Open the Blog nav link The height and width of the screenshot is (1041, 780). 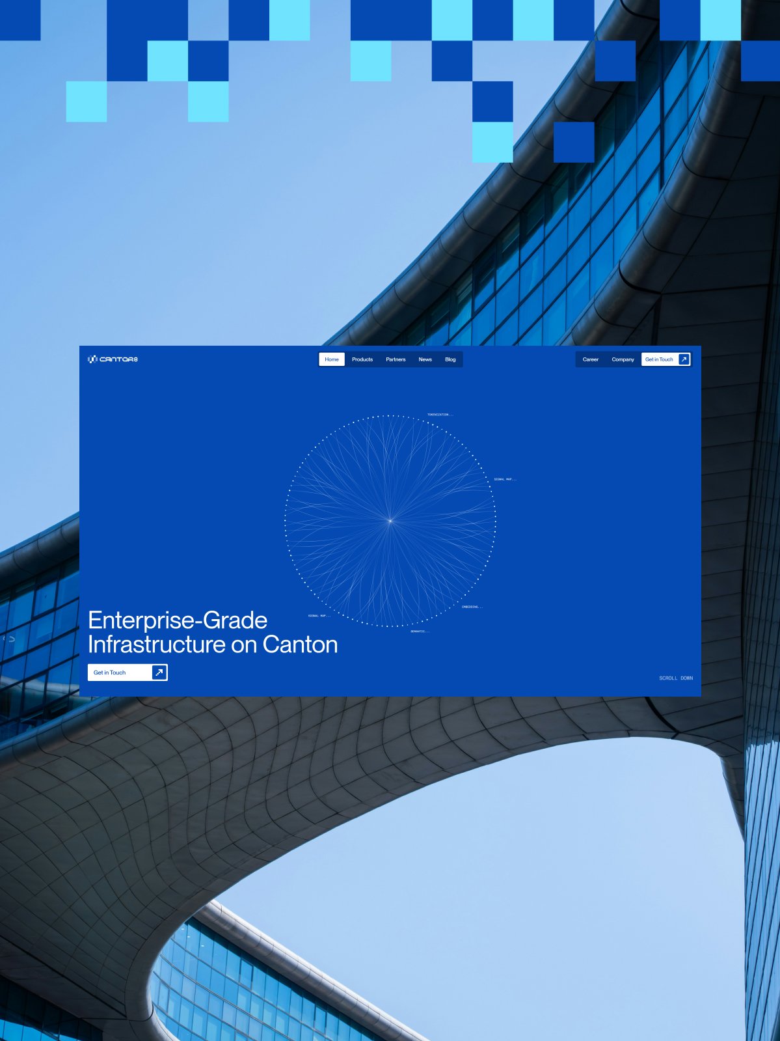[450, 359]
